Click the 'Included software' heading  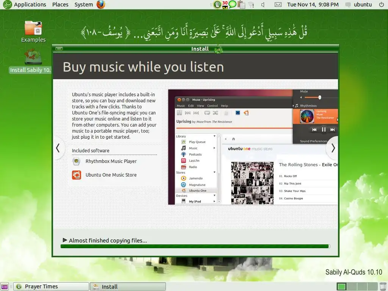click(x=91, y=151)
